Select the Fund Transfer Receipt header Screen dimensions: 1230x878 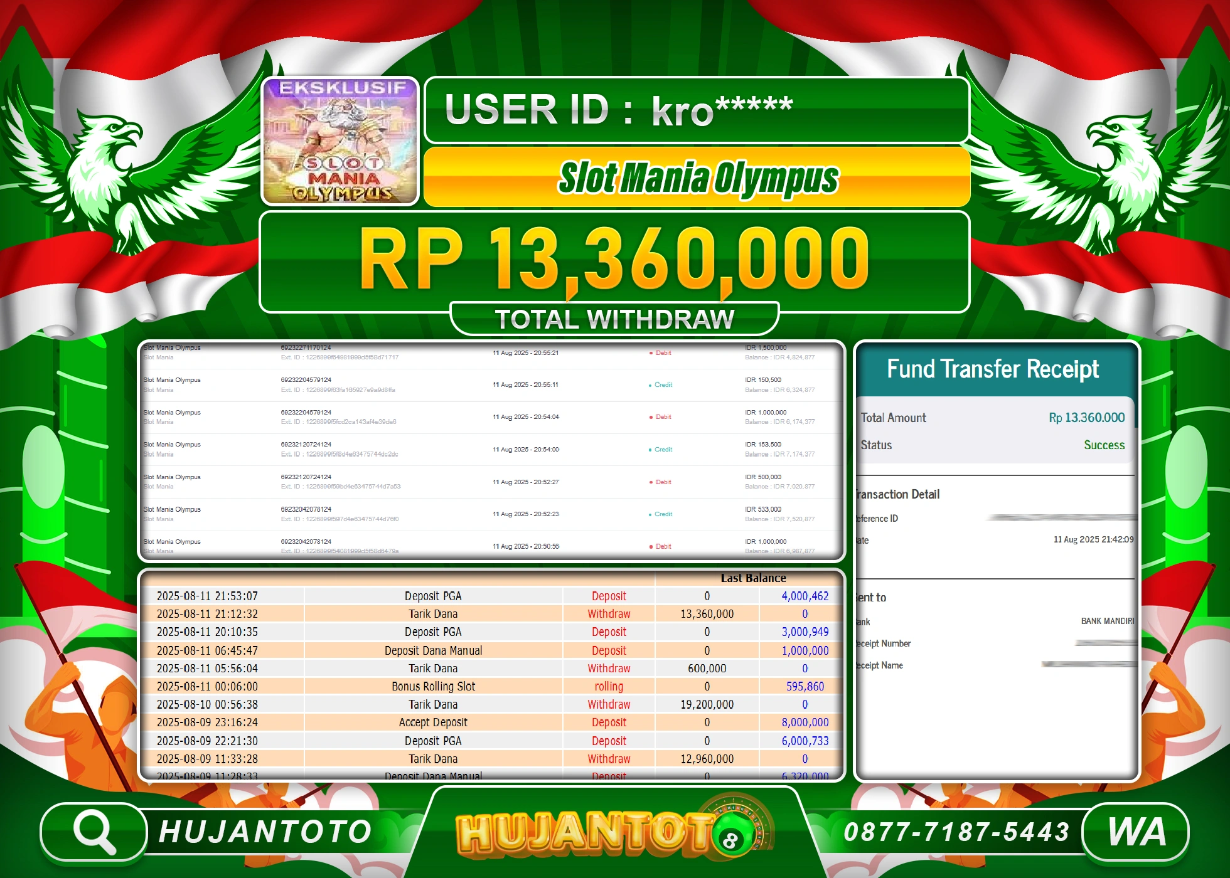click(x=995, y=369)
